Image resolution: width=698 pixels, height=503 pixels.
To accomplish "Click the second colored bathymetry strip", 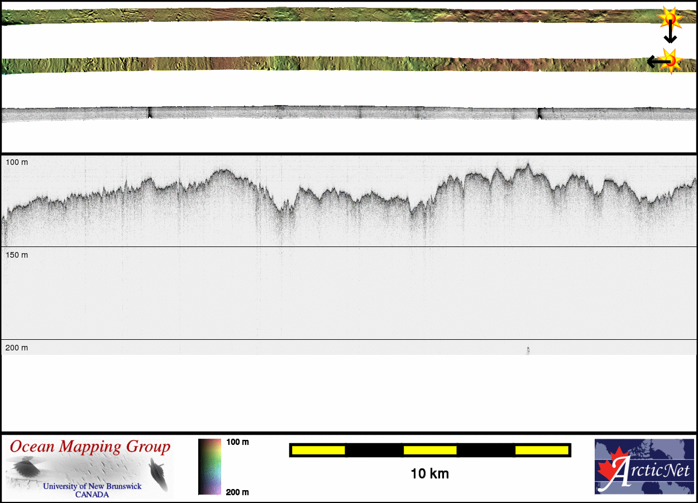I will point(335,63).
